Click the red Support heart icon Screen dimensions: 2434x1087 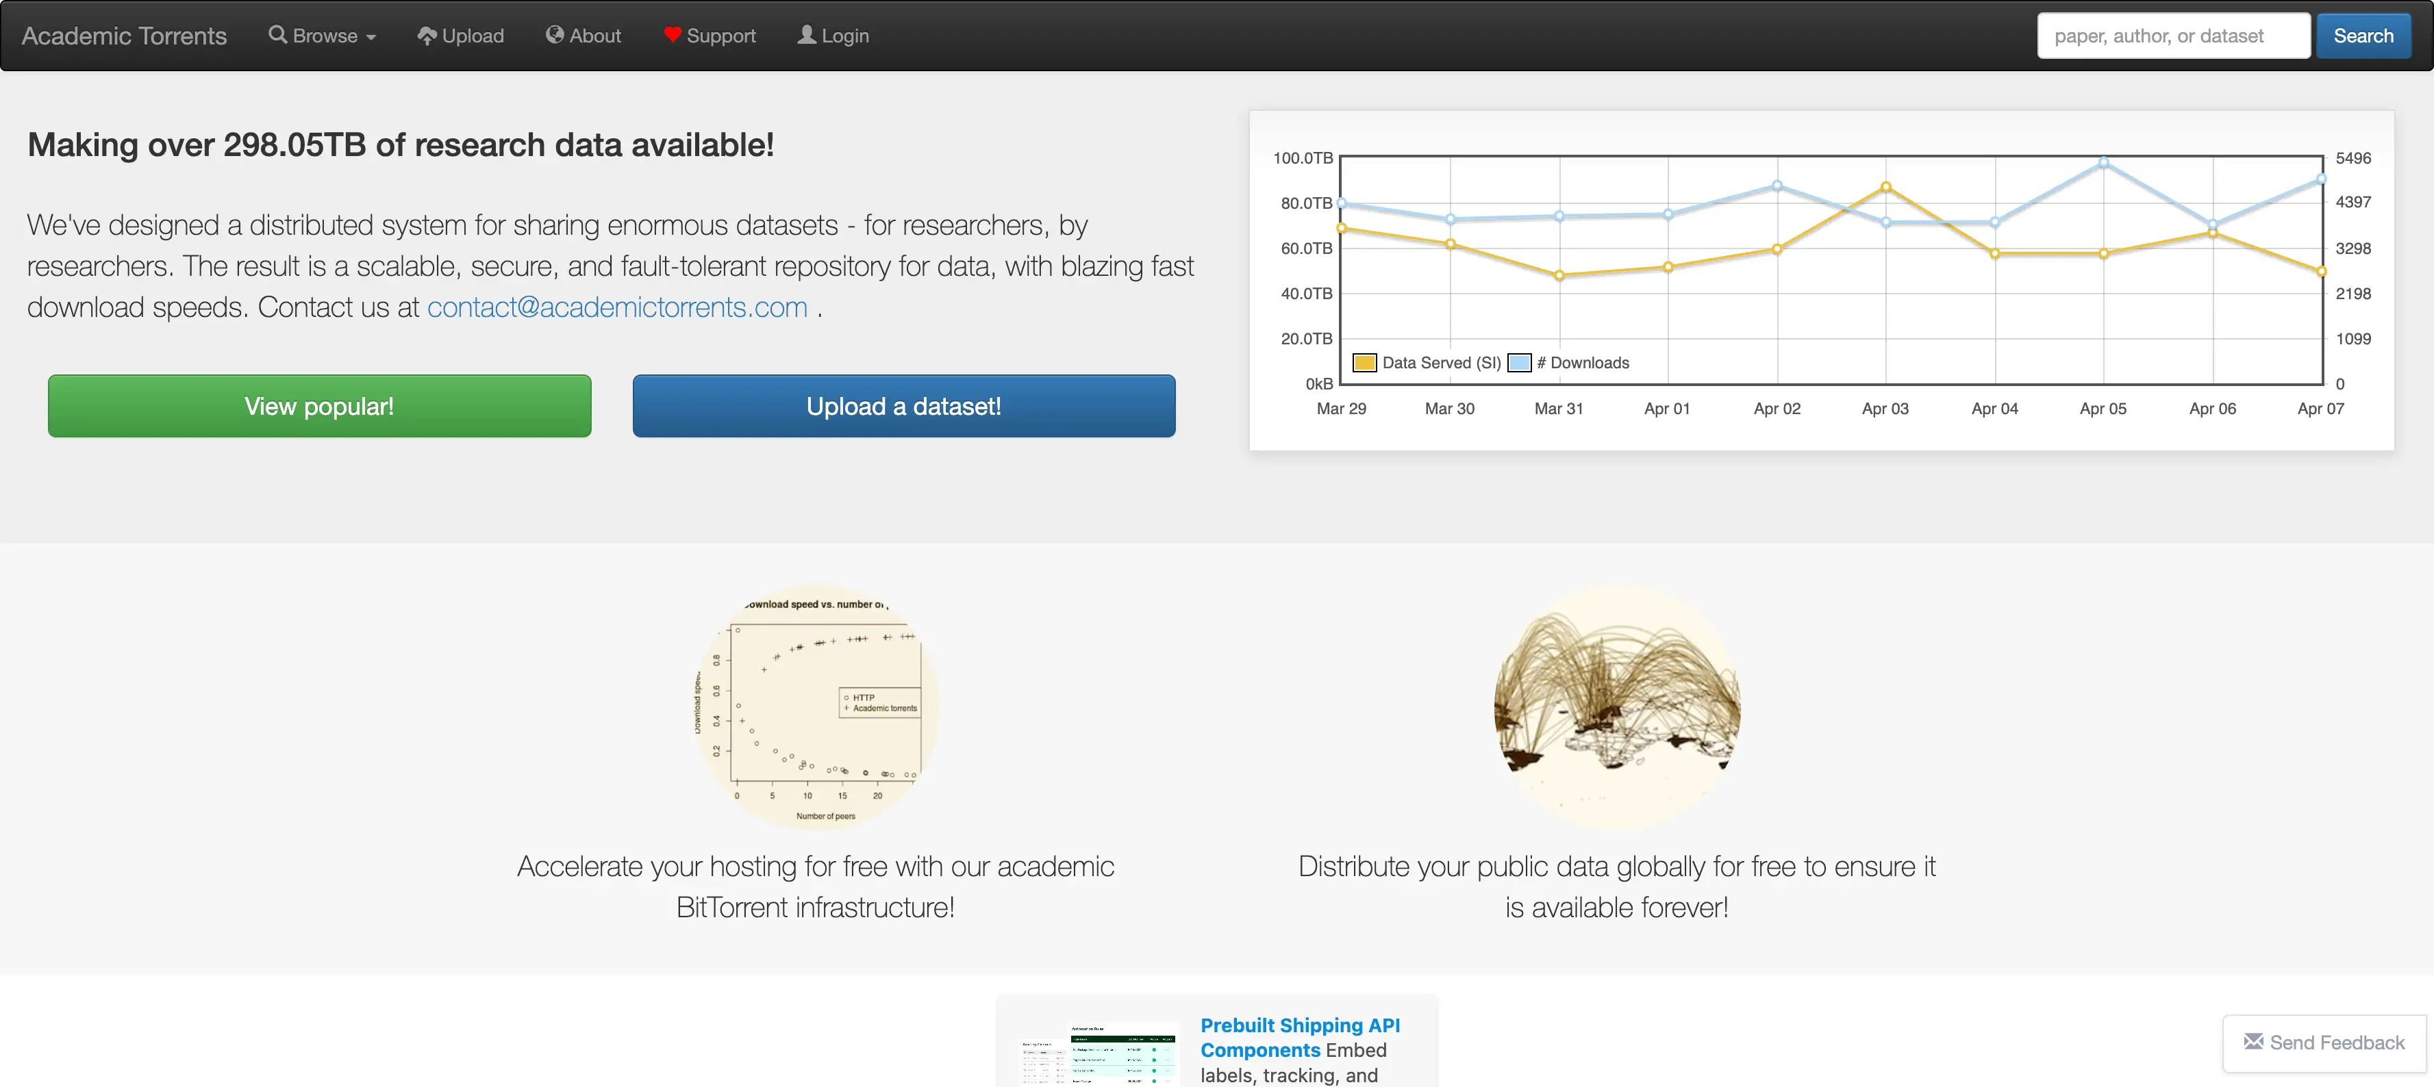[673, 35]
